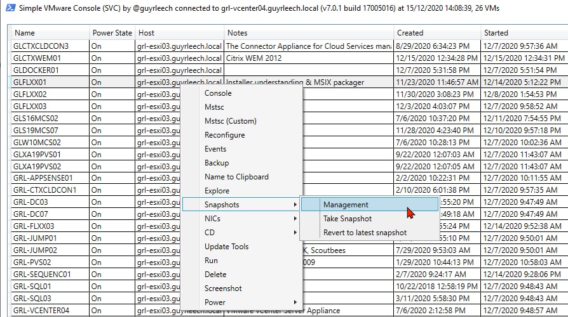The height and width of the screenshot is (317, 568).
Task: Expand the Power submenu
Action: [241, 302]
